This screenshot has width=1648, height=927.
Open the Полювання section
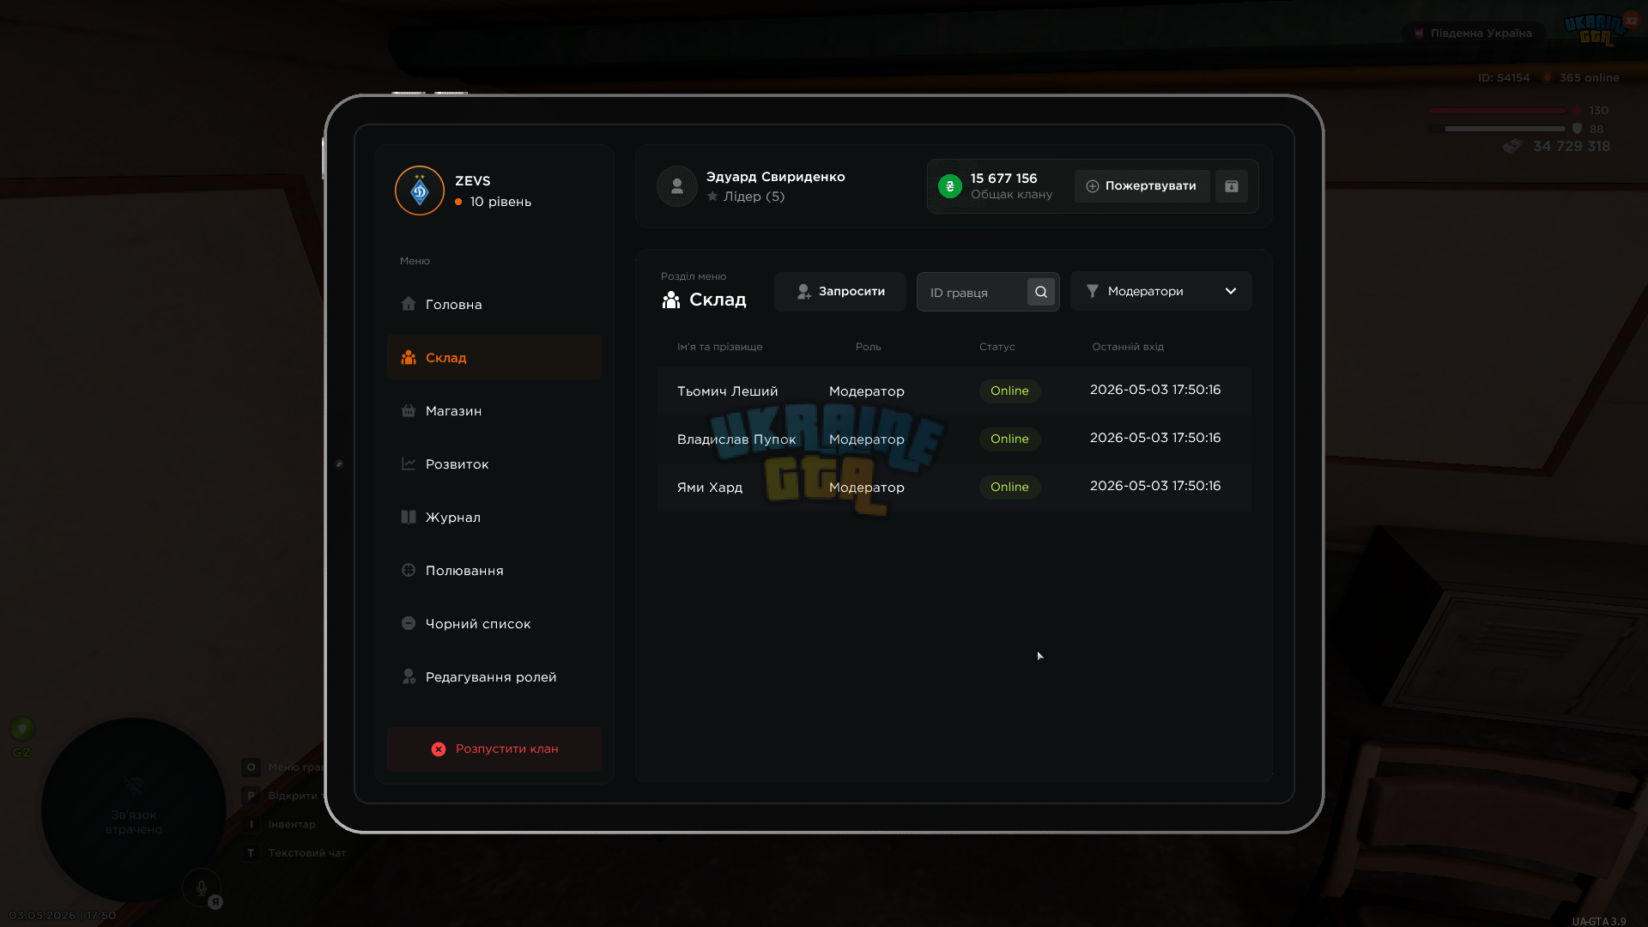click(494, 571)
